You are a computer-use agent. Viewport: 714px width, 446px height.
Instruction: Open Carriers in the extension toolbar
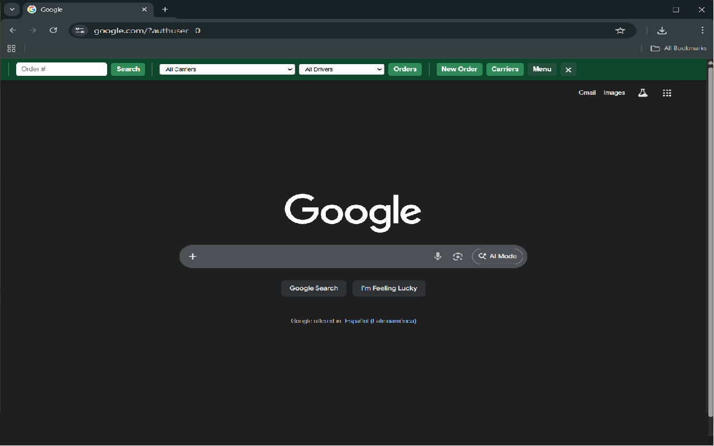point(505,69)
